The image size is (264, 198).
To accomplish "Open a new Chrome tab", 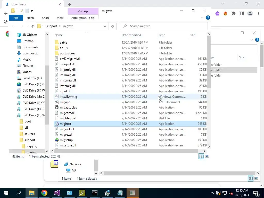I will (x=70, y=4).
